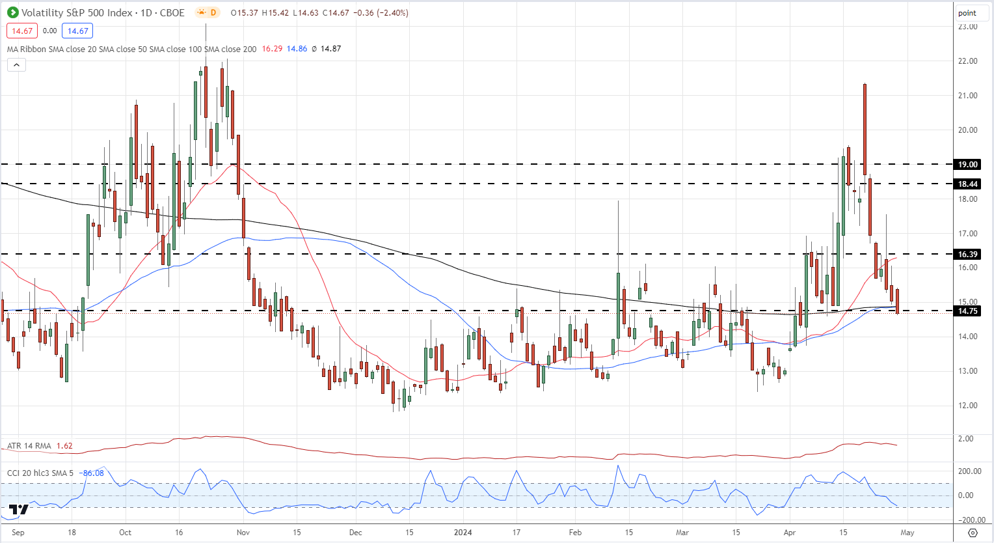Open the 'point' price scale unit selector
This screenshot has width=994, height=543.
[973, 13]
